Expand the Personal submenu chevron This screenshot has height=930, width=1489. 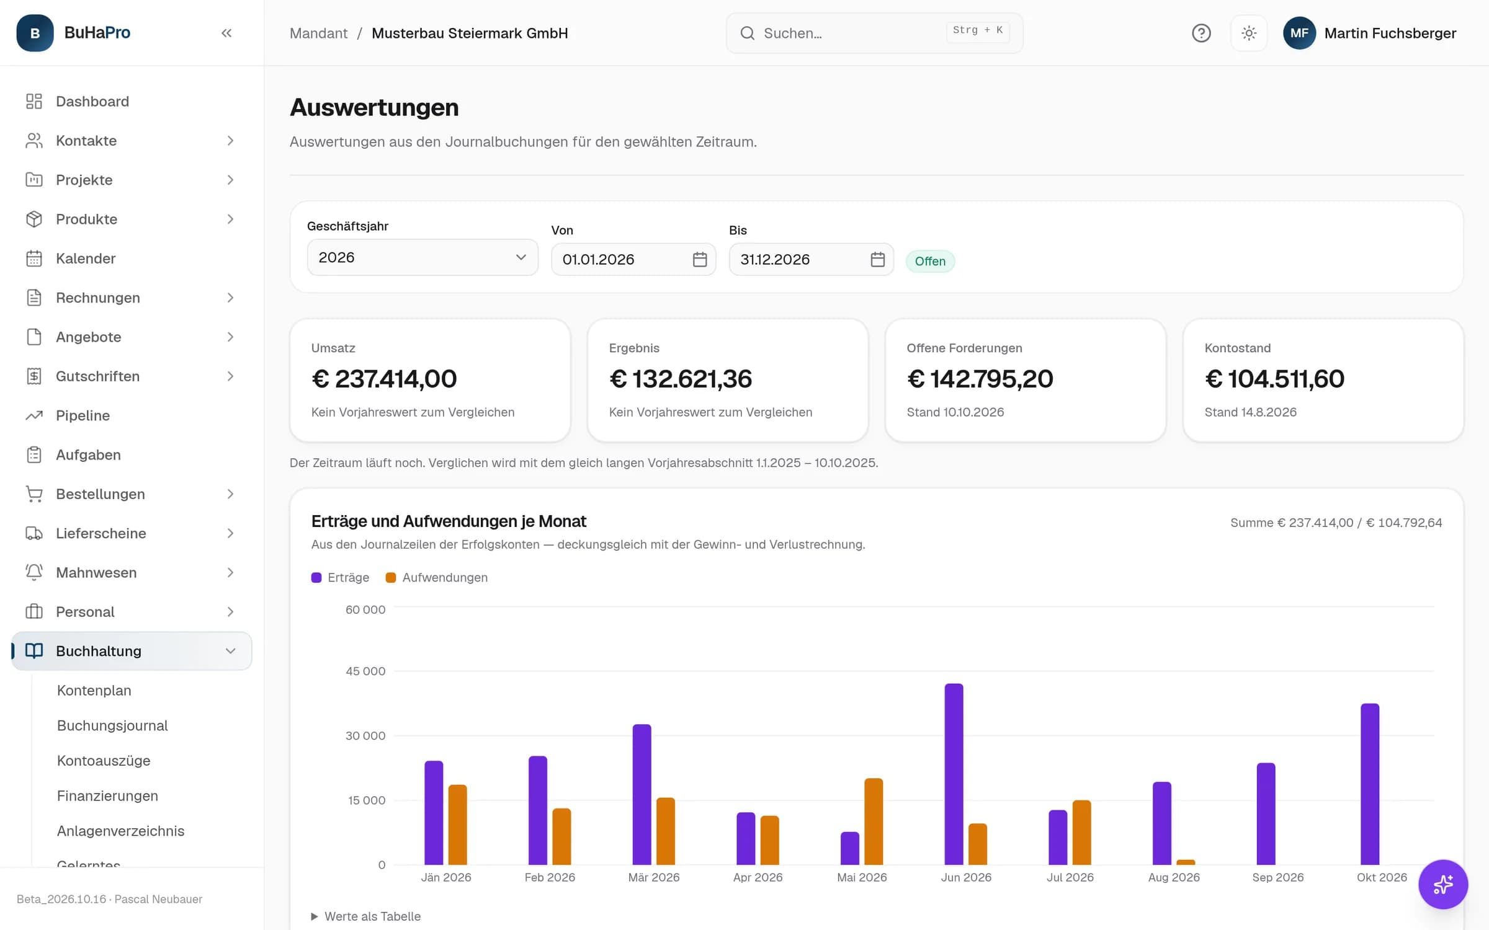230,612
